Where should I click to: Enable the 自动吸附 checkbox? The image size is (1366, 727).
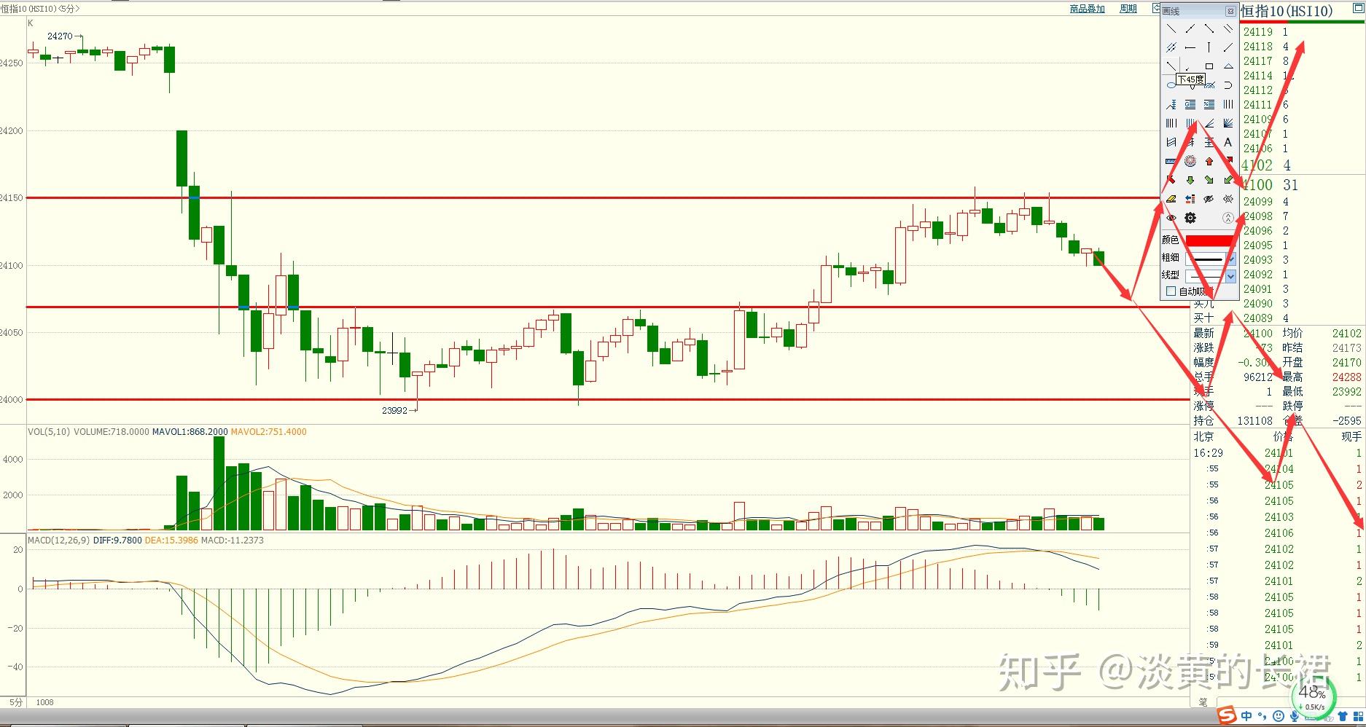coord(1171,291)
